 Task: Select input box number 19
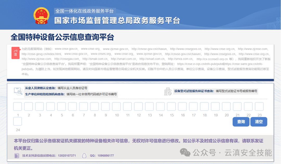click(215, 107)
